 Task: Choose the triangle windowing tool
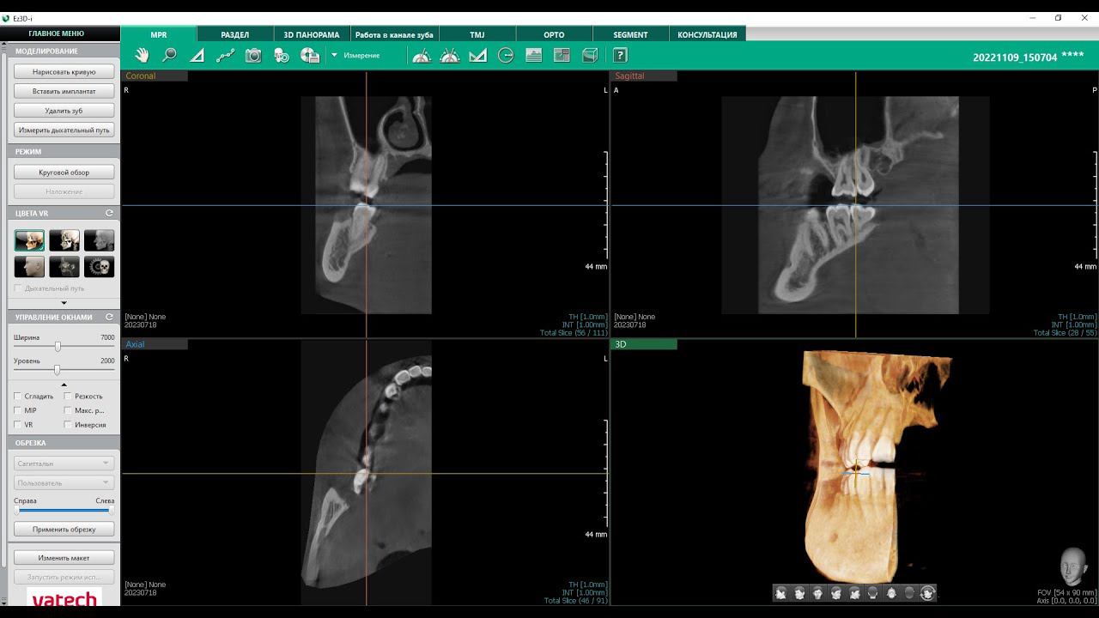pyautogui.click(x=197, y=55)
